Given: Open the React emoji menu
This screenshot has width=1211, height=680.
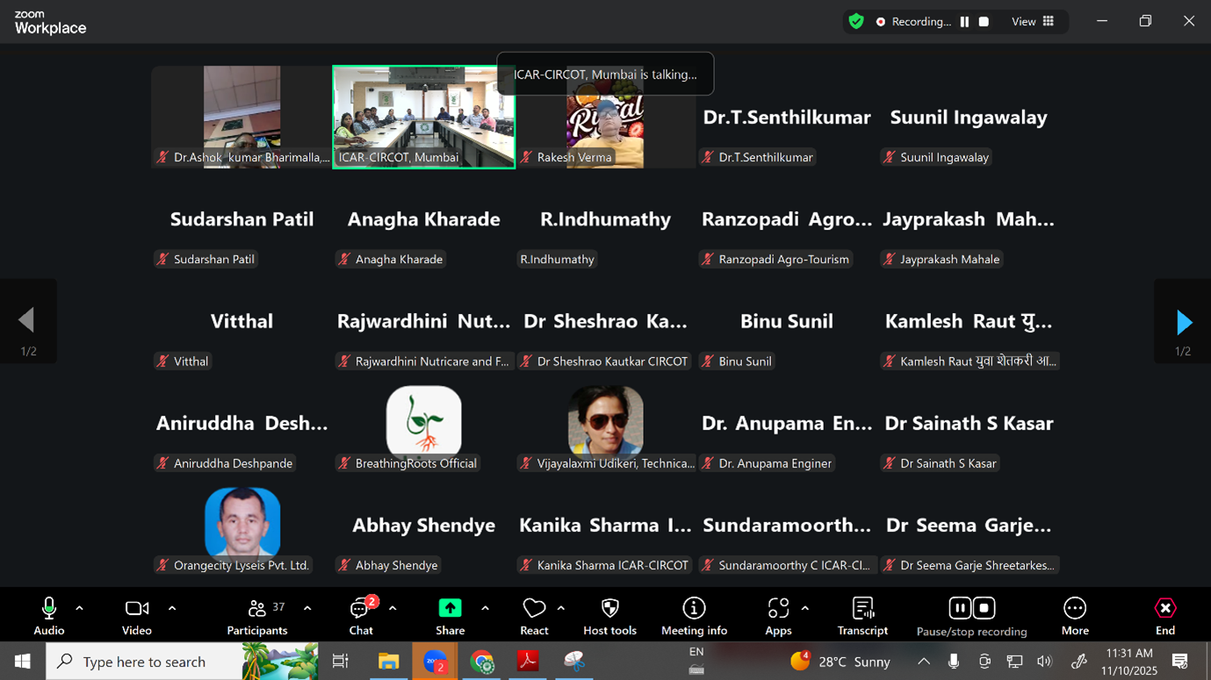Looking at the screenshot, I should coord(533,617).
